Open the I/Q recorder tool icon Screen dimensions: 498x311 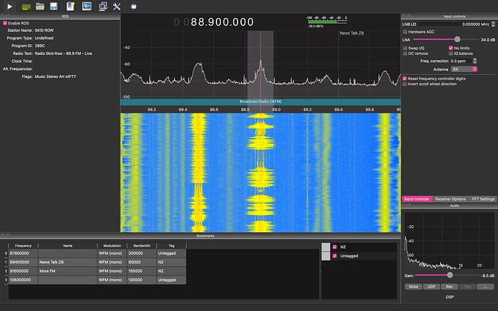click(x=87, y=6)
